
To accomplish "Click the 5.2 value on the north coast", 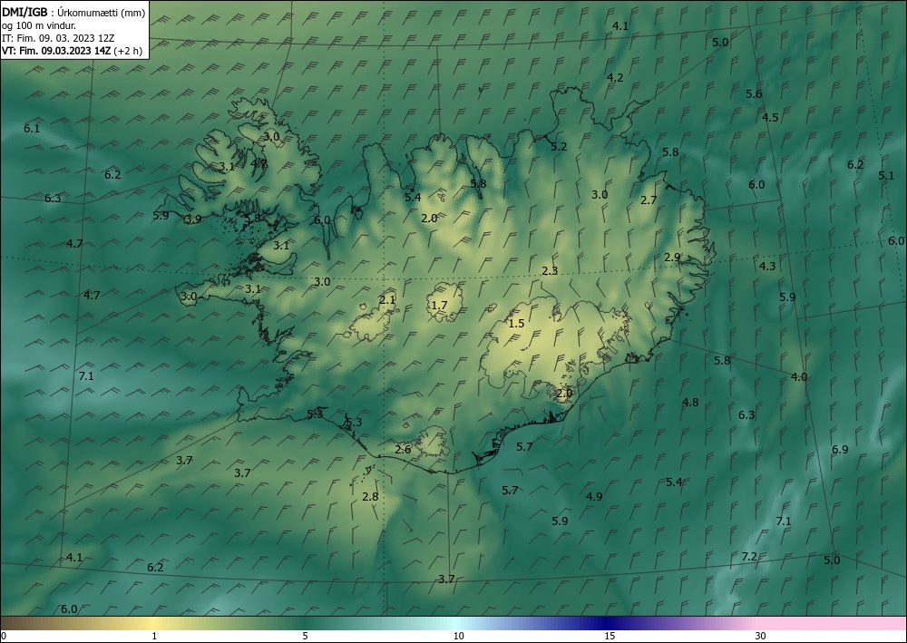I will click(559, 147).
